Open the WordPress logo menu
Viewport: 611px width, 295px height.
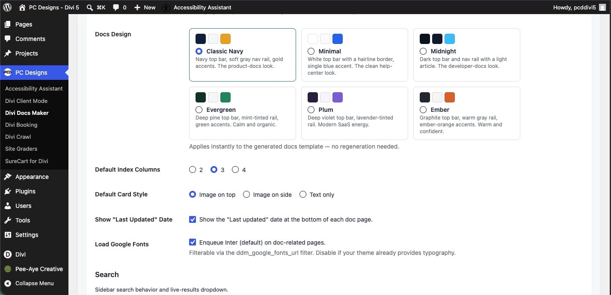coord(7,7)
